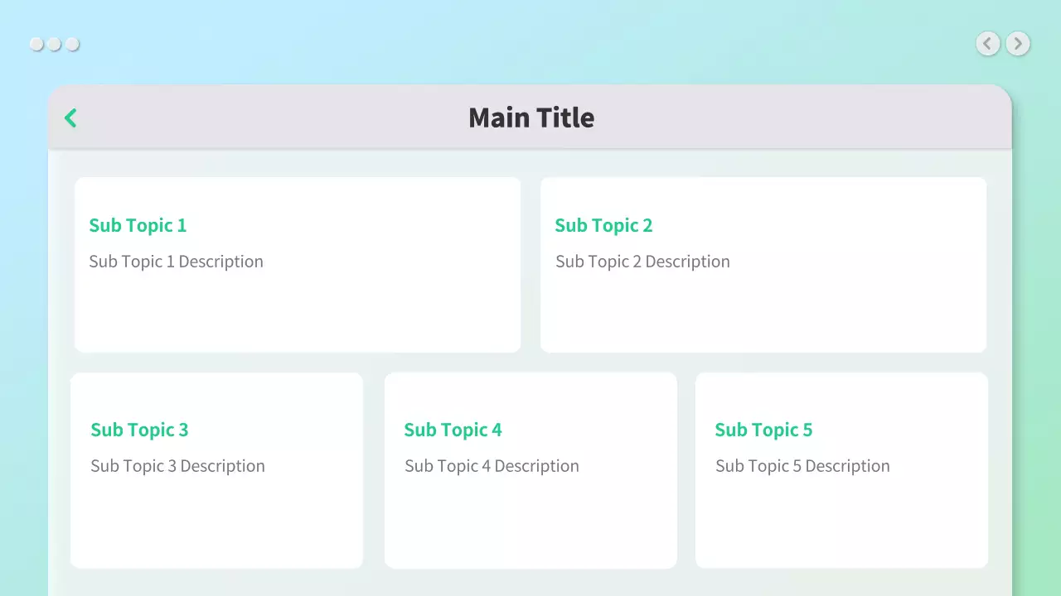The height and width of the screenshot is (596, 1061).
Task: Click Sub Topic 4 Description text
Action: 492,466
